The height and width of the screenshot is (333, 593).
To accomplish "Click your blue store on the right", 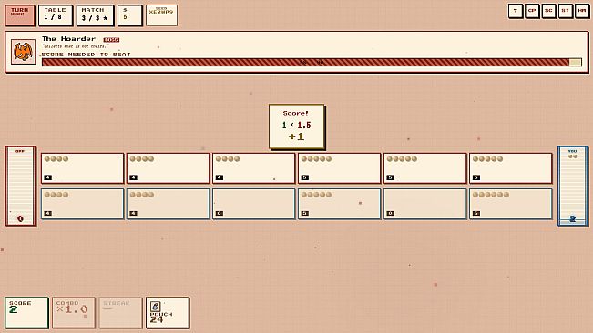I will coord(573,187).
